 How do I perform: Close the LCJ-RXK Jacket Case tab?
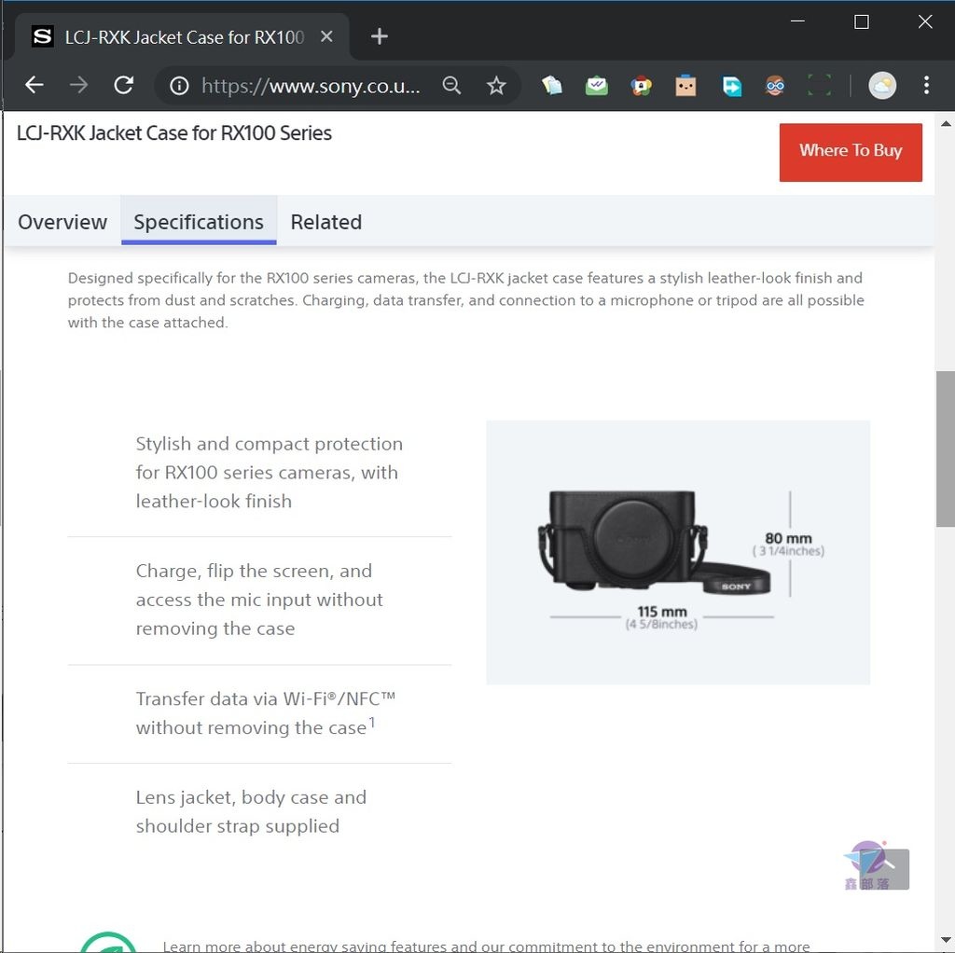pyautogui.click(x=326, y=36)
